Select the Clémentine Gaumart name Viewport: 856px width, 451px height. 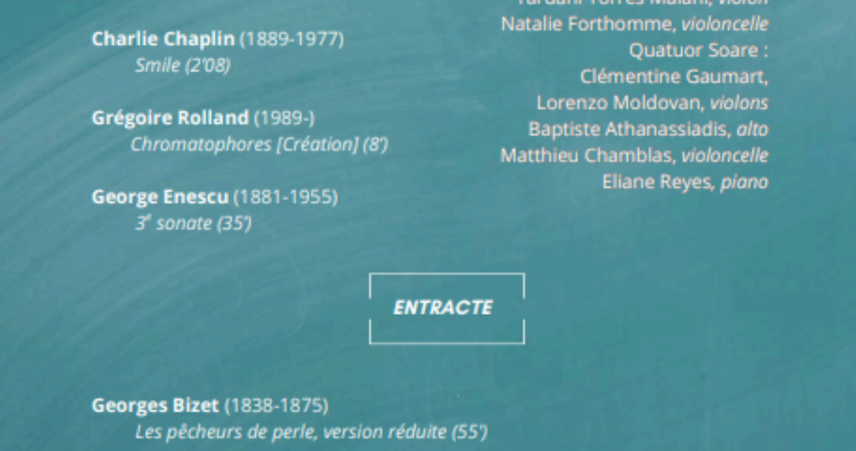[674, 77]
